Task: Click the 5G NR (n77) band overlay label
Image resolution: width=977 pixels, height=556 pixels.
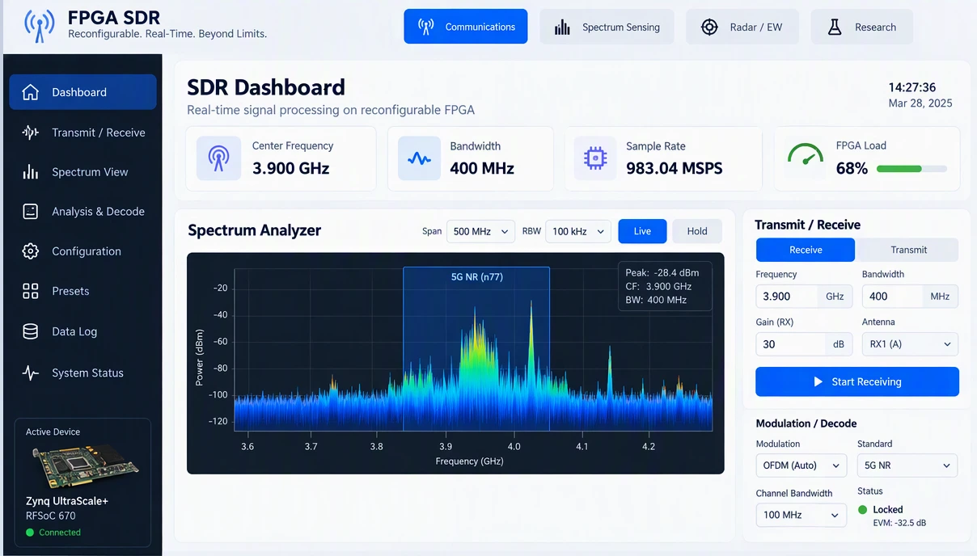Action: tap(477, 277)
